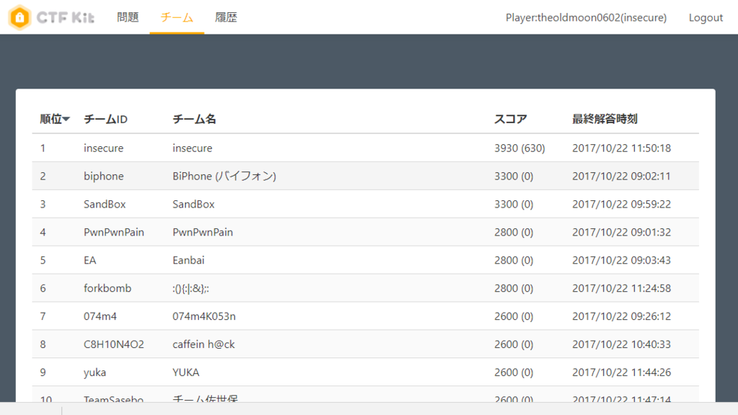Click team ID 'C8H10N4O2'

tap(114, 344)
